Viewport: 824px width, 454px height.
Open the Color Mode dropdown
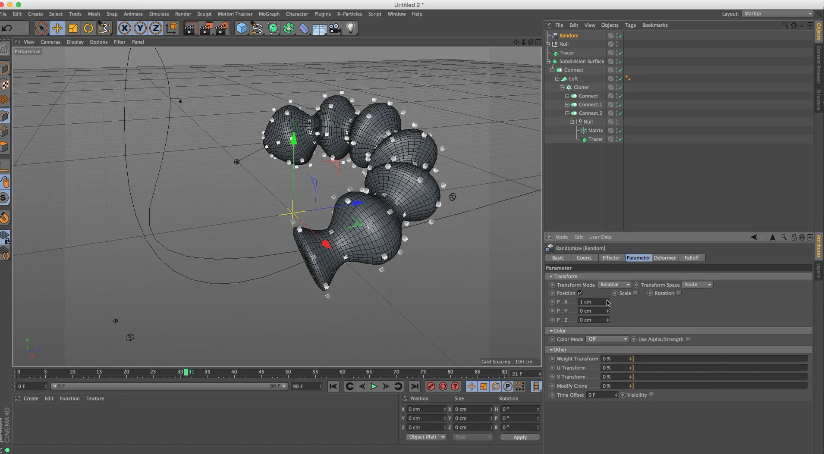[x=607, y=339]
